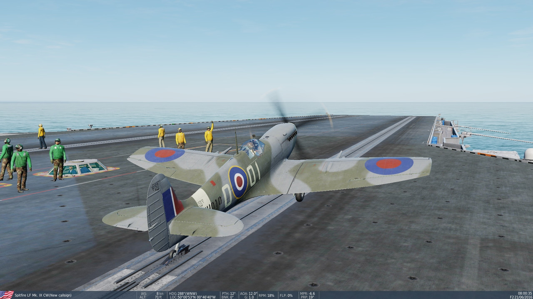Viewport: 533px width, 299px height.
Task: Click the yellow-shirt crewman raising his arm
Action: pos(209,137)
